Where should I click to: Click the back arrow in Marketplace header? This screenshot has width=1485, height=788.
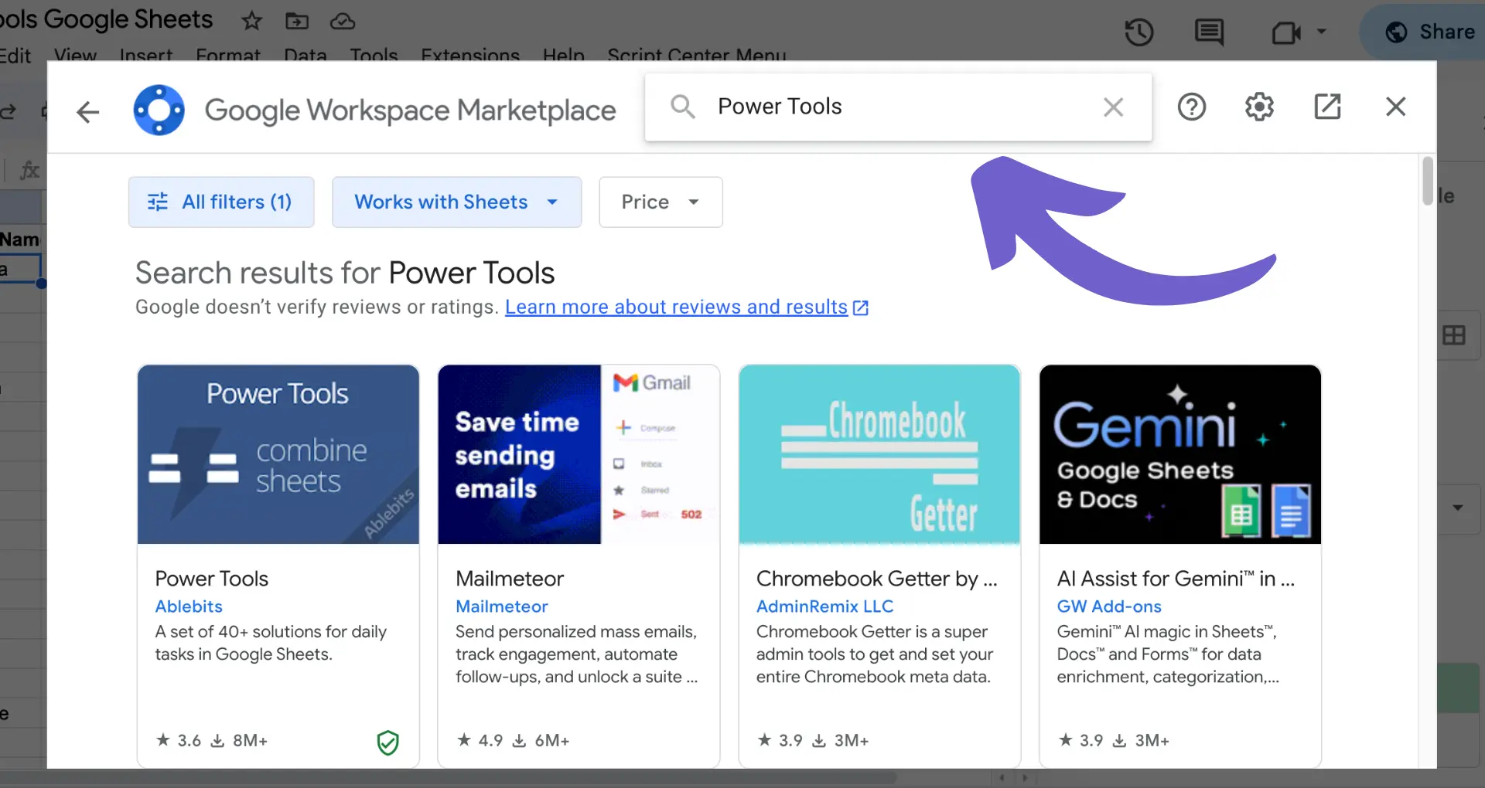pyautogui.click(x=88, y=112)
